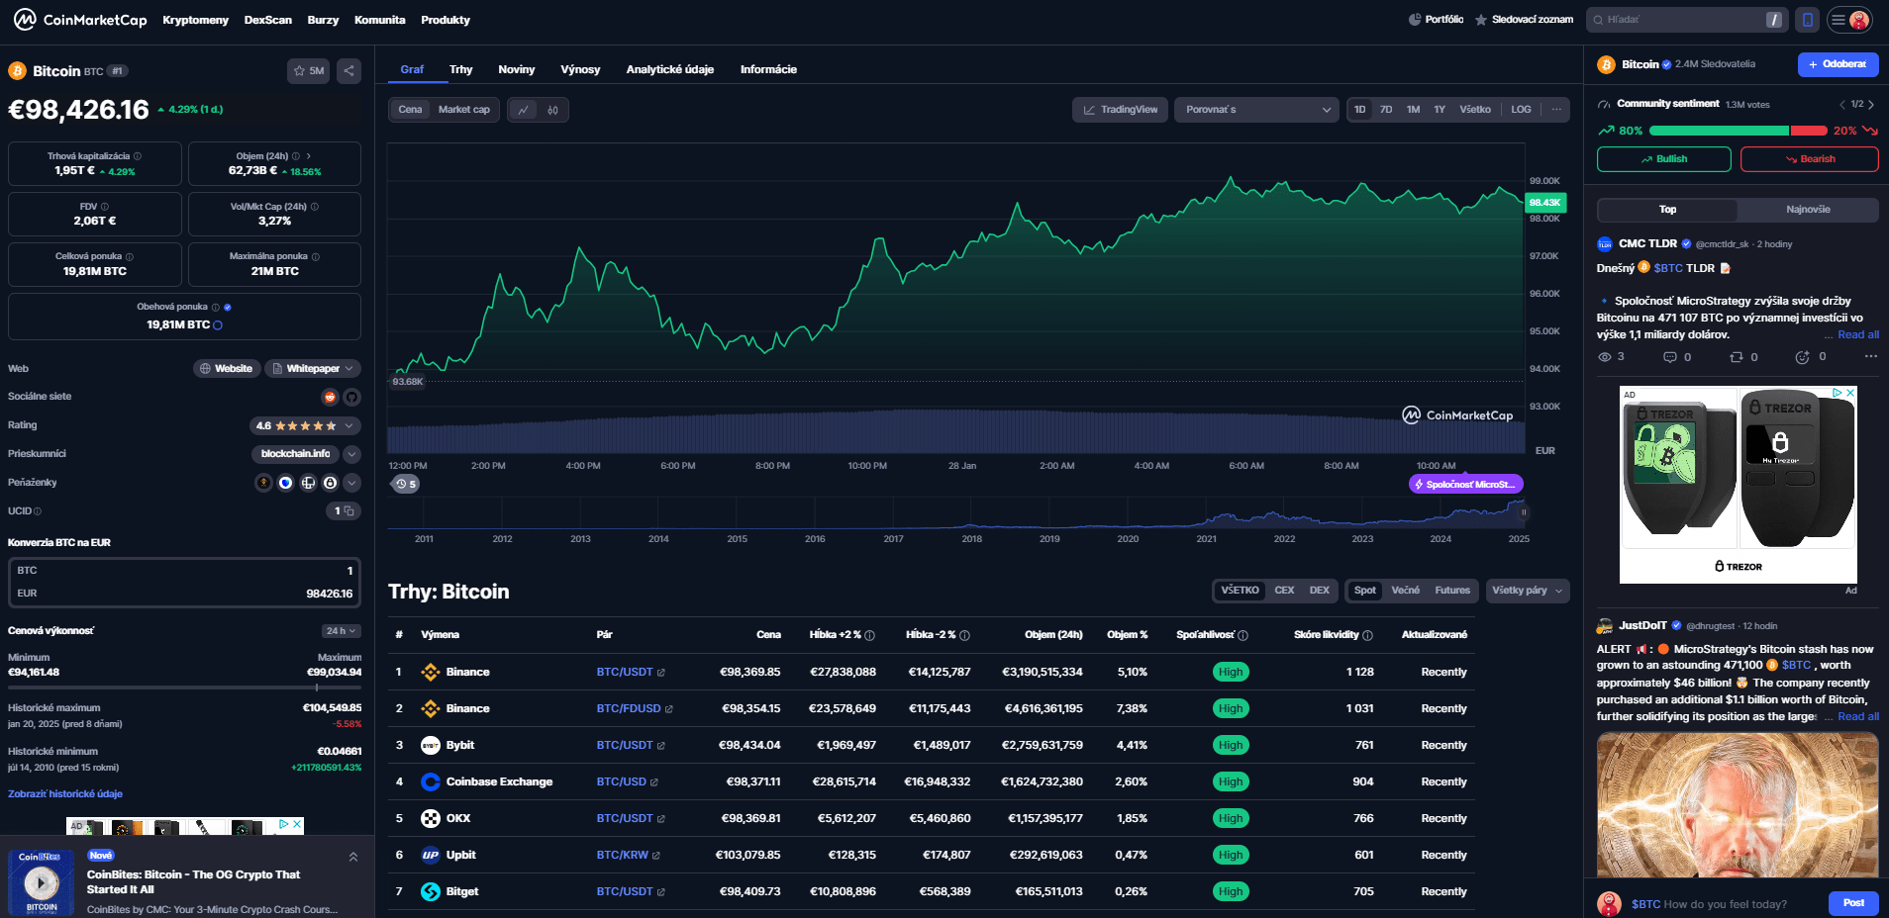The width and height of the screenshot is (1889, 918).
Task: Expand the Whitepaper dropdown
Action: pos(312,369)
